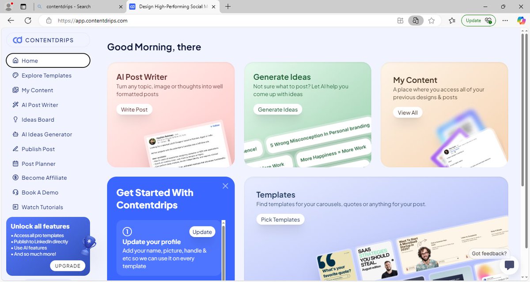This screenshot has height=282, width=530.
Task: Add page to favorites star icon
Action: (x=432, y=20)
